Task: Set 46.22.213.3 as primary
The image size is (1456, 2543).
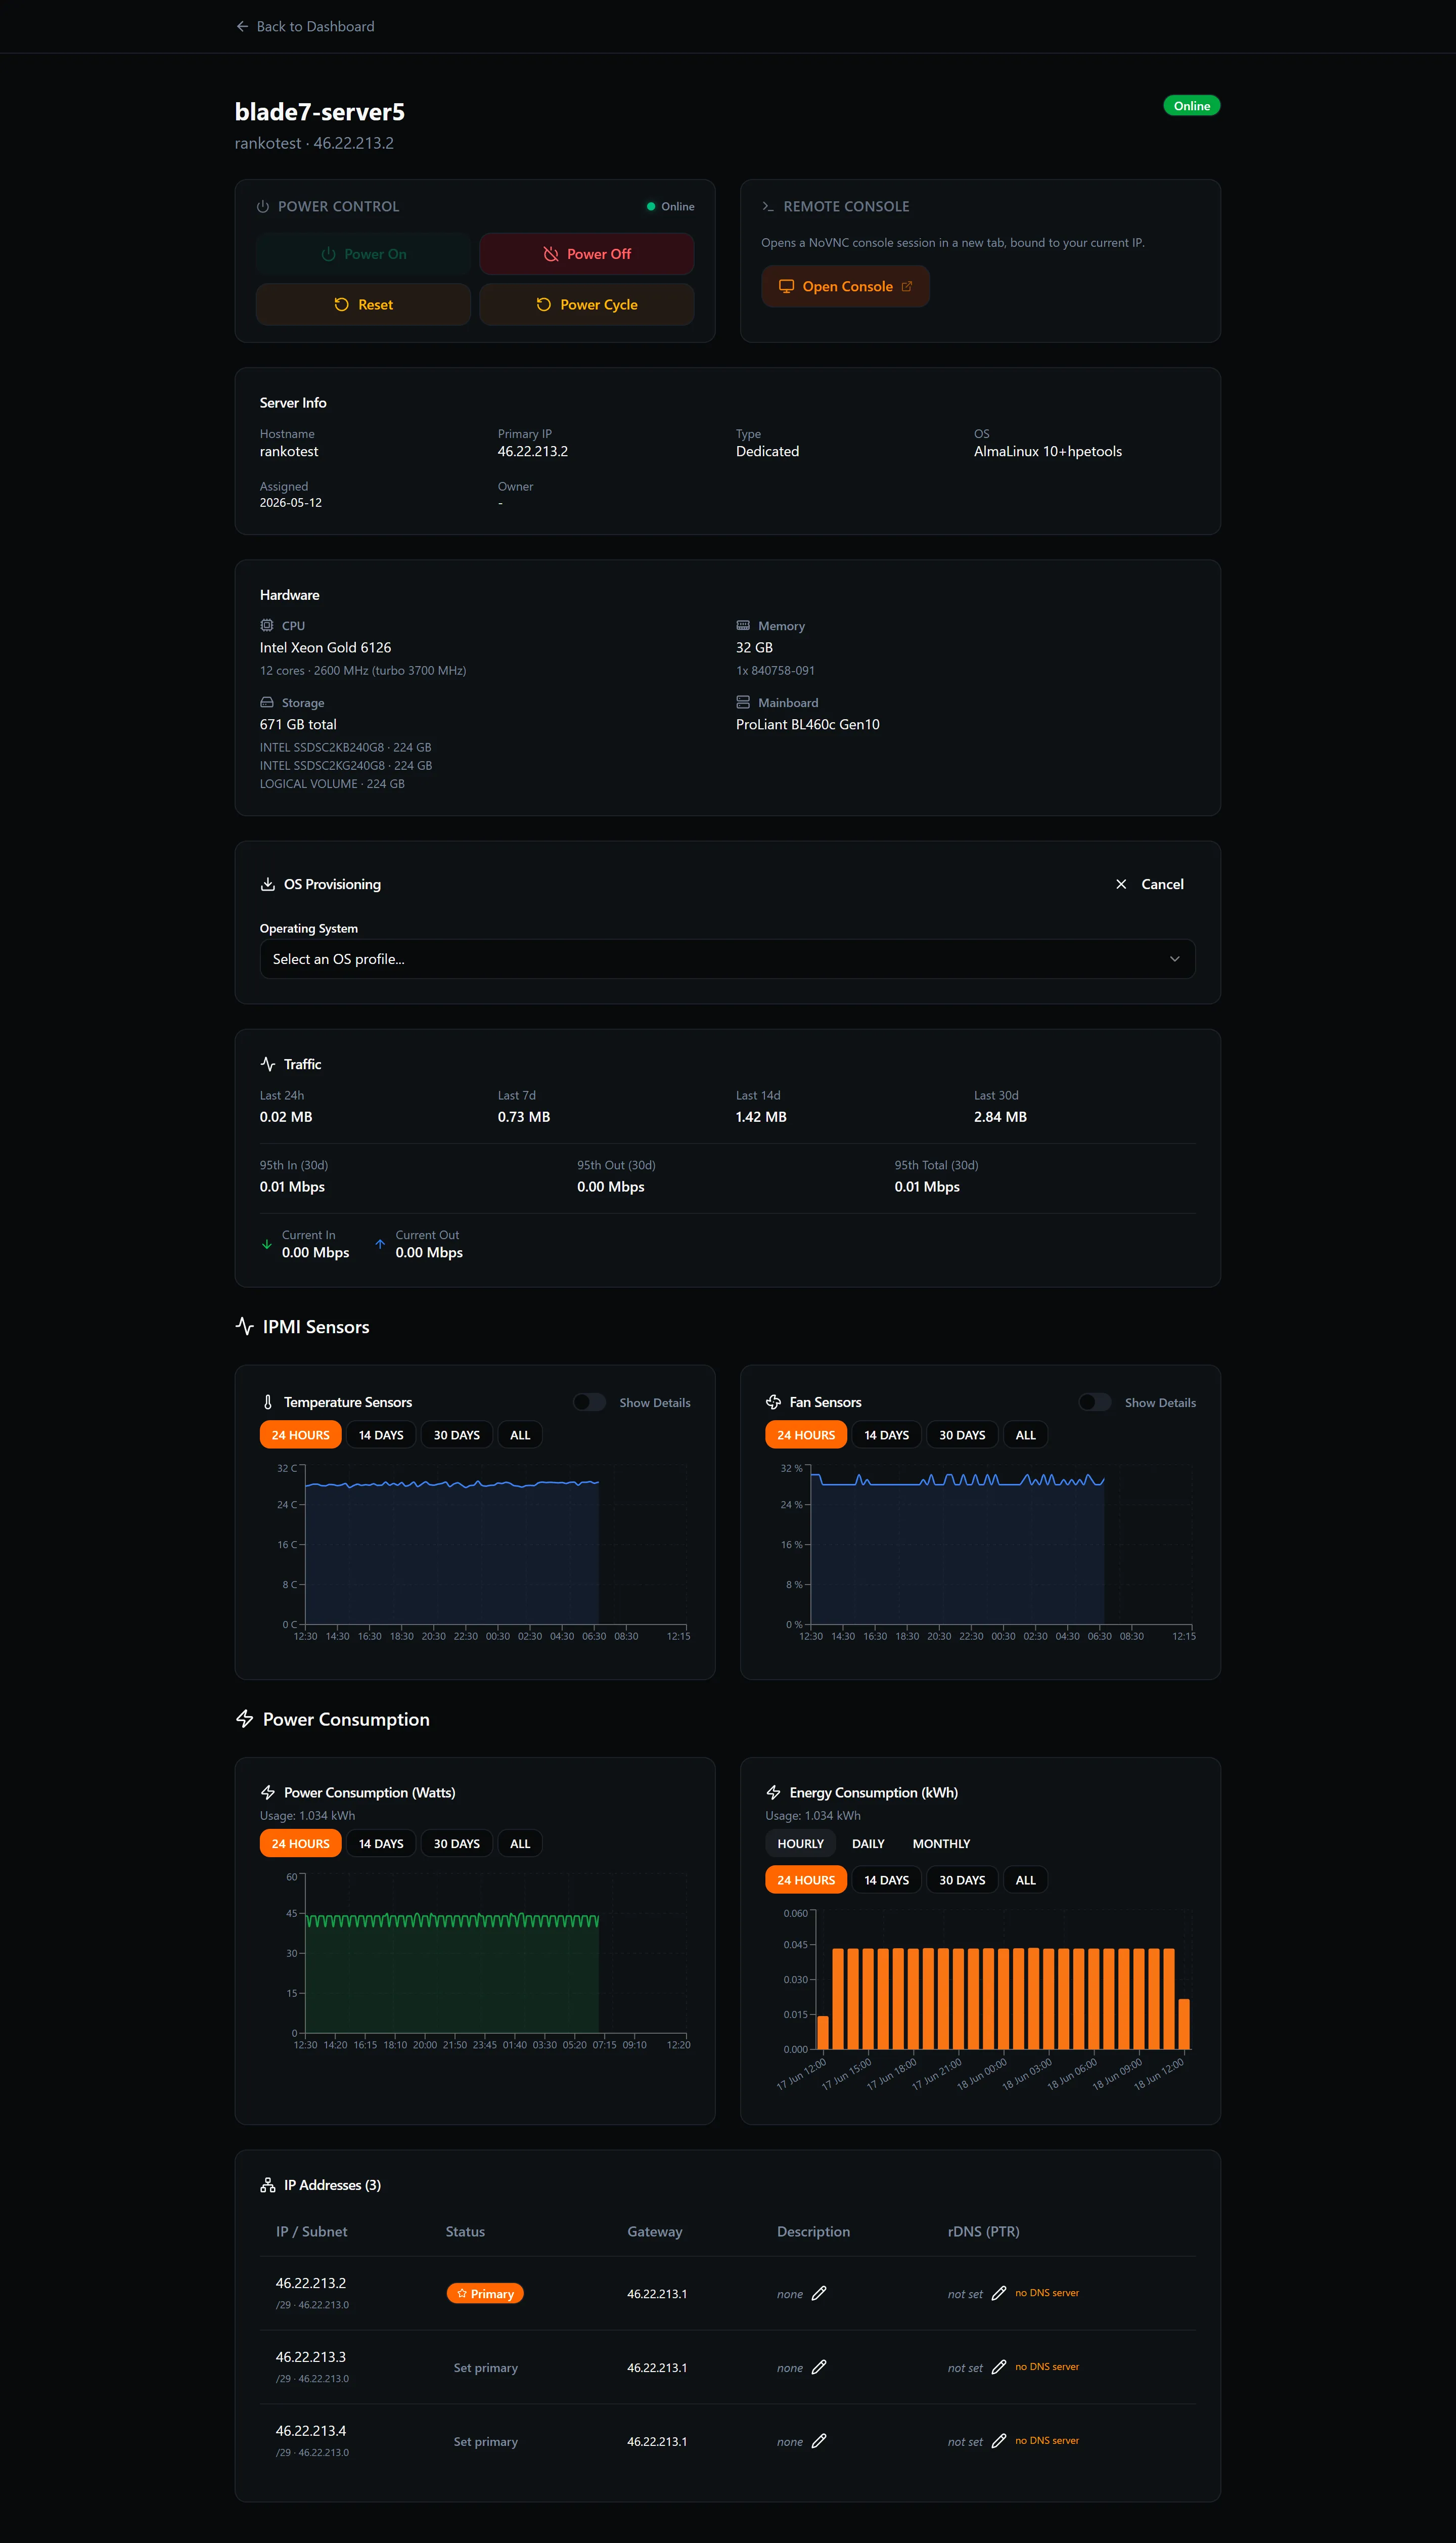Action: coord(485,2368)
